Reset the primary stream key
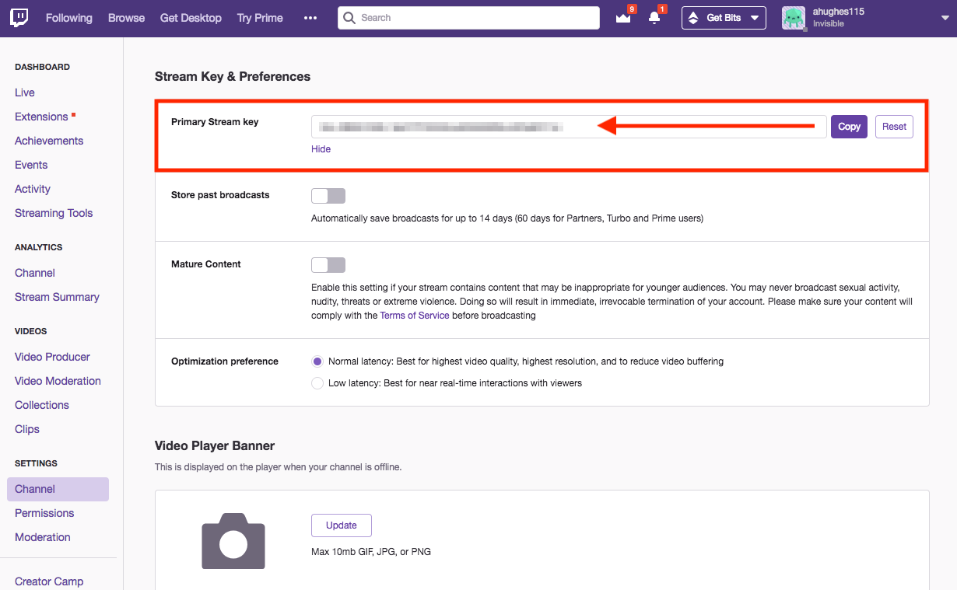The height and width of the screenshot is (590, 957). click(x=894, y=127)
